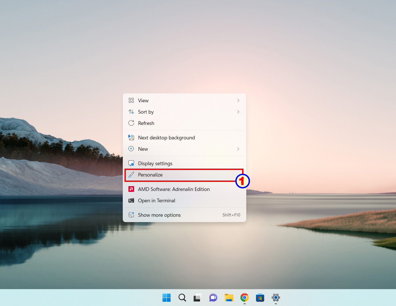Choose Refresh from the context menu
The image size is (396, 306).
pyautogui.click(x=185, y=123)
